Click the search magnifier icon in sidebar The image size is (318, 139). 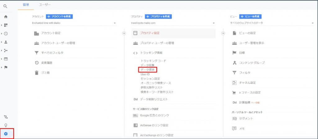click(x=6, y=6)
